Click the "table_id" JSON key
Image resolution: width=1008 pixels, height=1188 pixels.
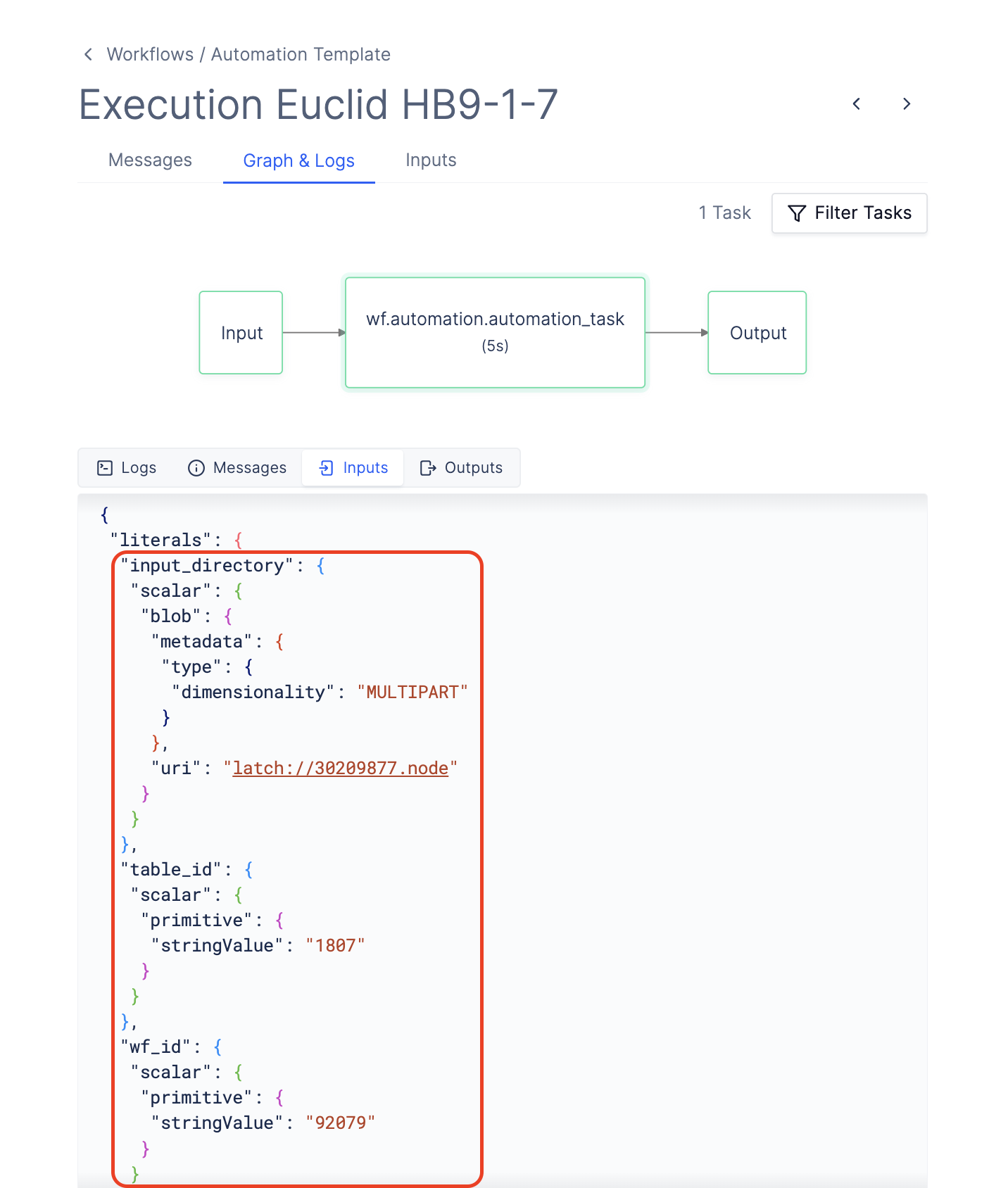click(171, 869)
